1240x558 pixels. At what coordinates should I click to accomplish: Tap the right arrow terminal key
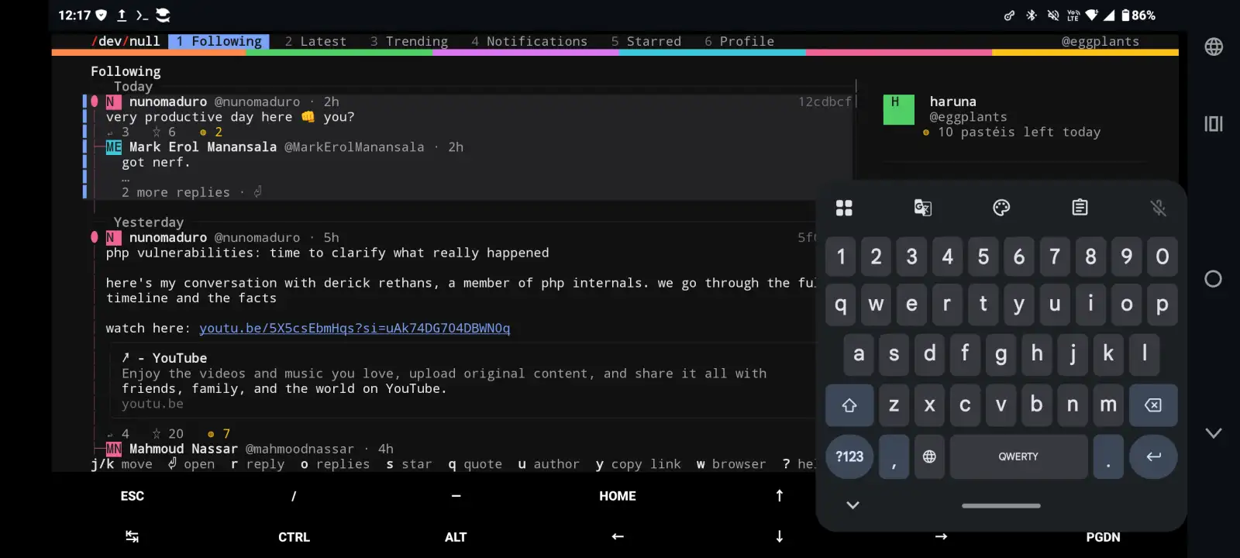point(941,536)
